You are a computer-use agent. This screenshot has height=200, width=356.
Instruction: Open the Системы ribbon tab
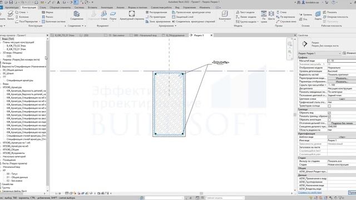click(79, 7)
